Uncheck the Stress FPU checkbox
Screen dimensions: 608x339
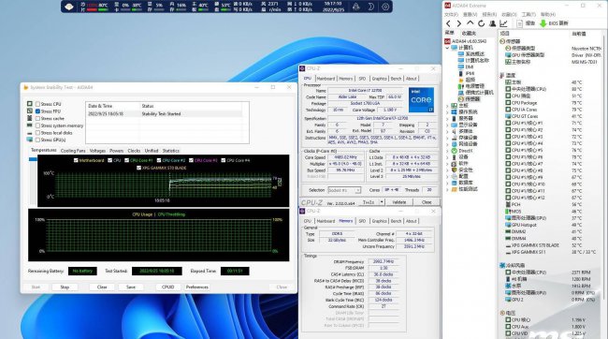[37, 111]
